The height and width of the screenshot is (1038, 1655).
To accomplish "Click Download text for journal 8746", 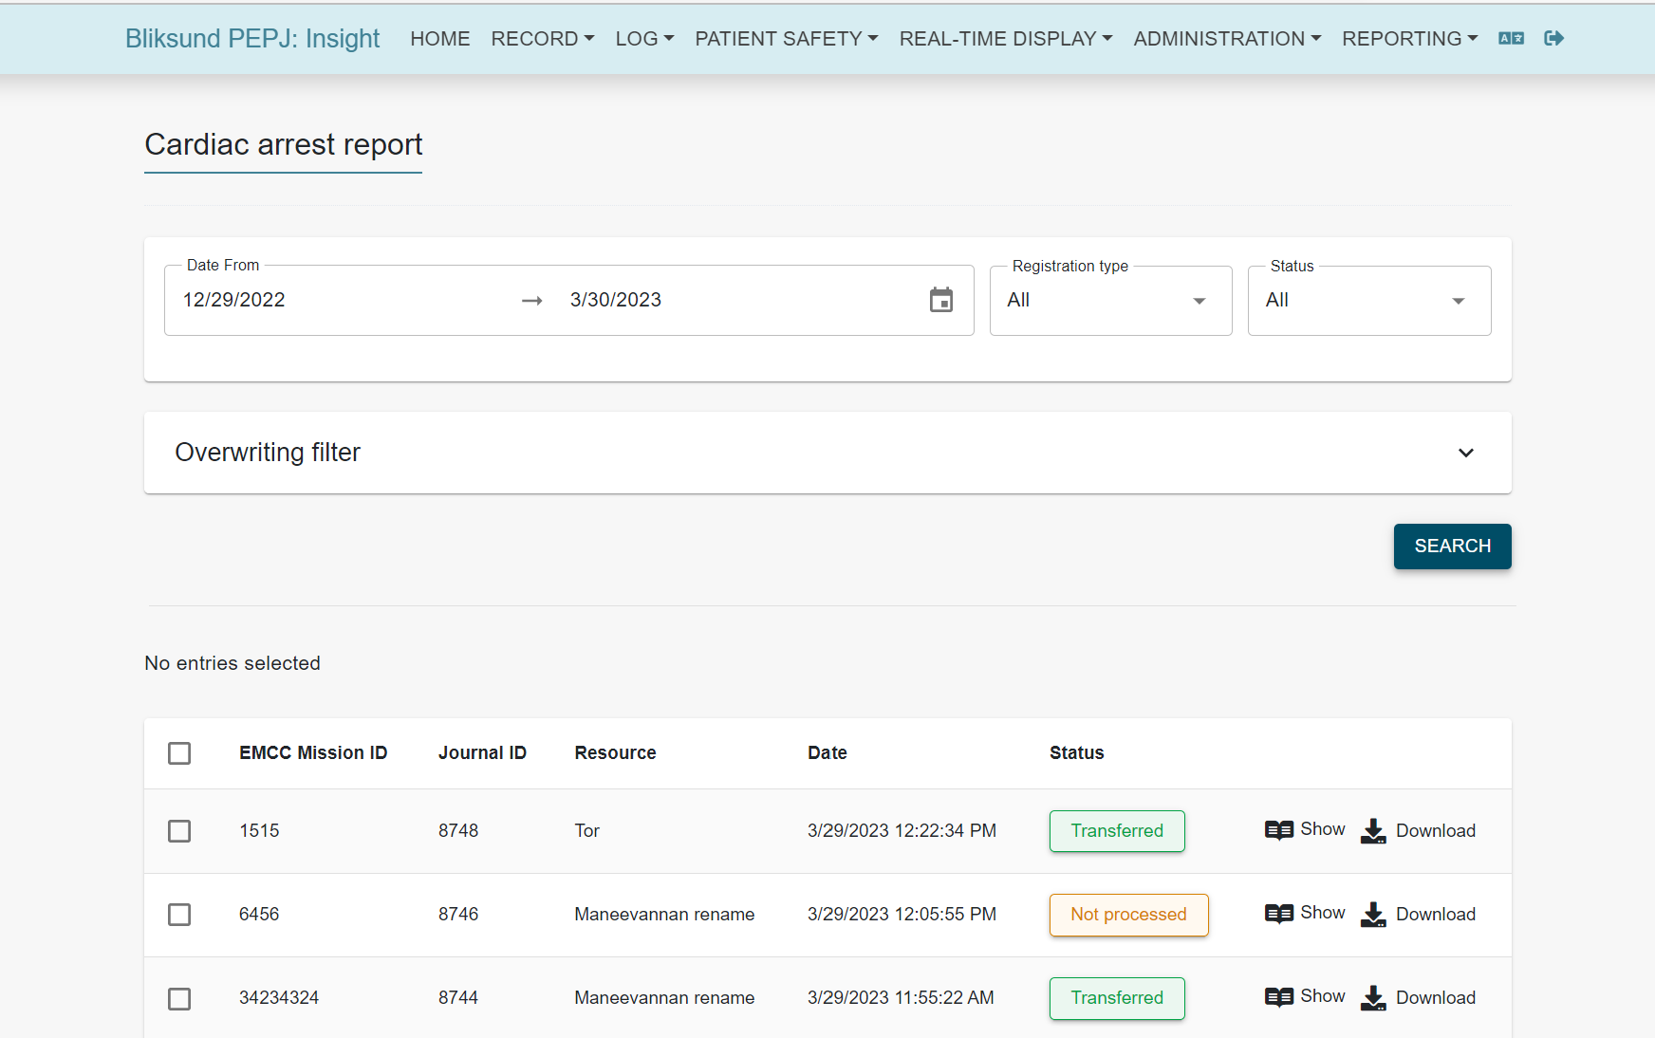I will pos(1436,915).
